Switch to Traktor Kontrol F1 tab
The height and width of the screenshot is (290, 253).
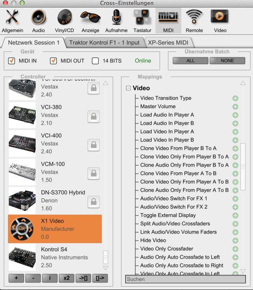104,42
